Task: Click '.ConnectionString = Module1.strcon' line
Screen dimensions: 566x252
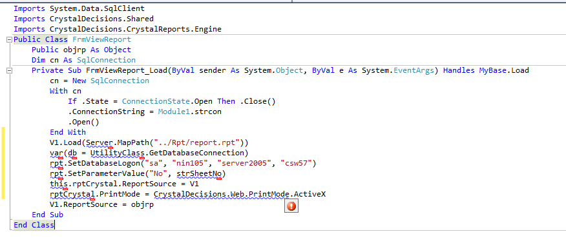Action: tap(144, 111)
